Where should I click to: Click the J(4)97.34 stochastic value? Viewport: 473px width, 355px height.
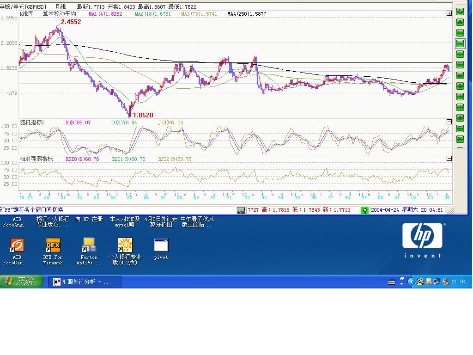click(171, 122)
